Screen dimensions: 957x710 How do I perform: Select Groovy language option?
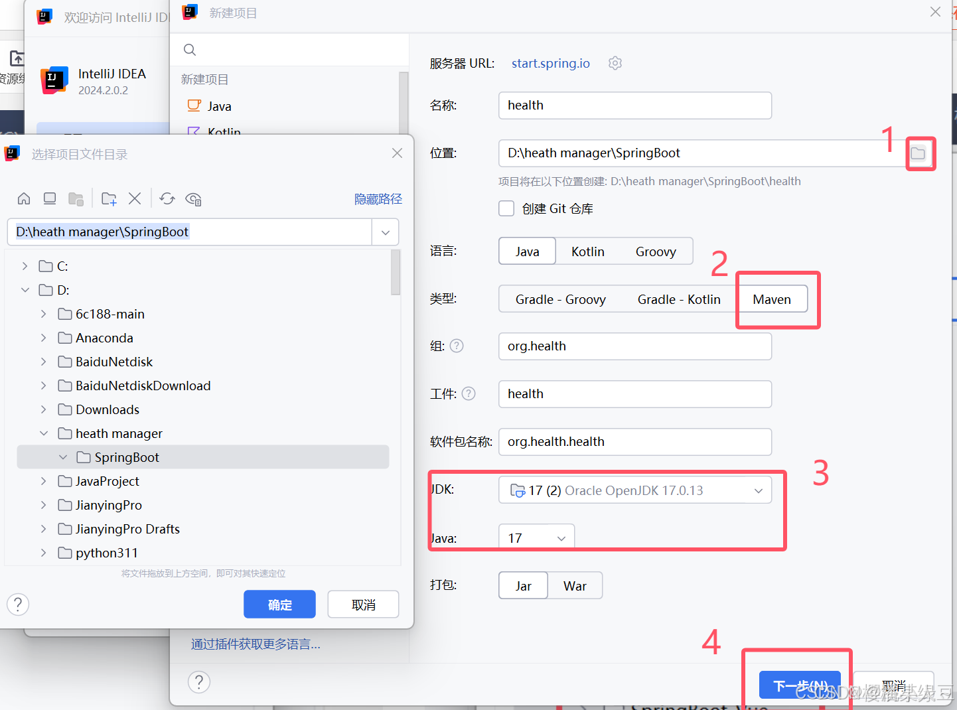pos(656,251)
